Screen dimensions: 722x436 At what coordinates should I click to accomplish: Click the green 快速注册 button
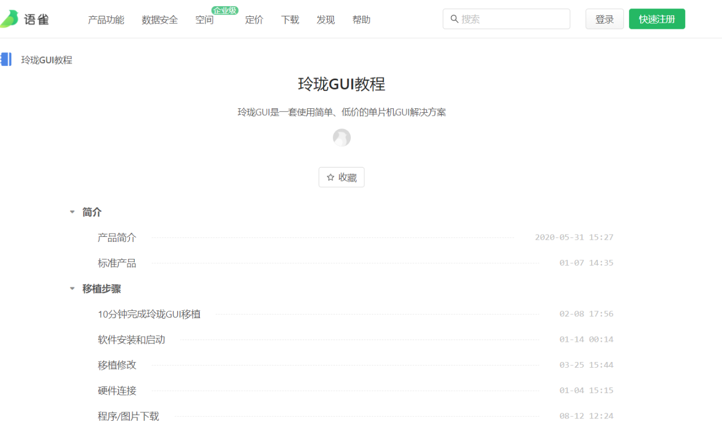657,19
